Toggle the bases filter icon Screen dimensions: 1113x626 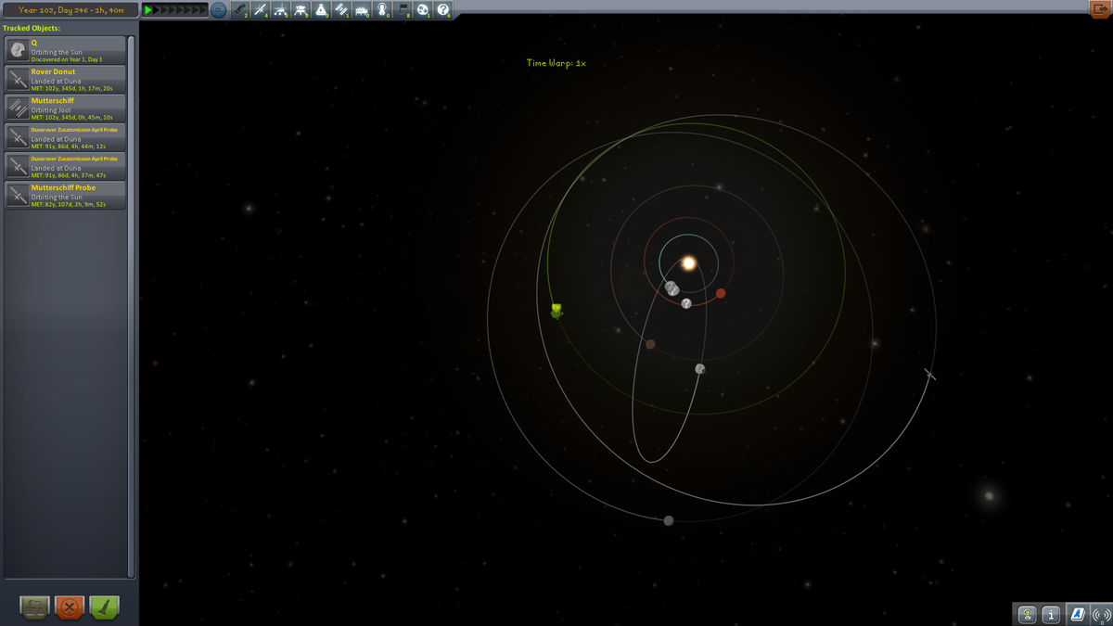click(362, 9)
